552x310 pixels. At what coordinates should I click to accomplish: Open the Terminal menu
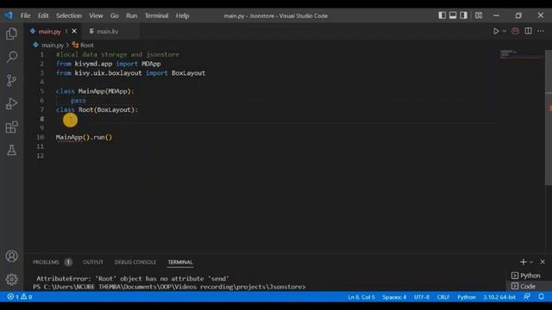[156, 15]
